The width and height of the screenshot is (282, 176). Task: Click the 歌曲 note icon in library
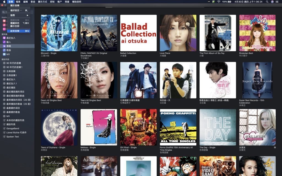click(4, 50)
